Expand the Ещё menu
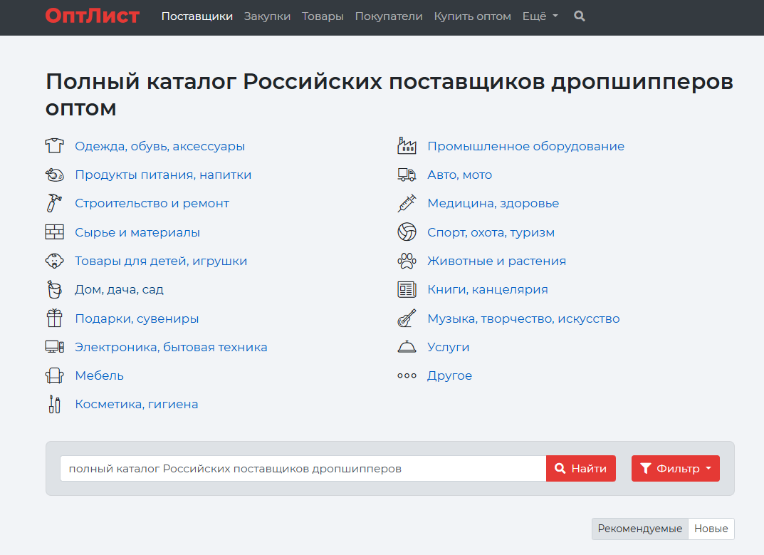This screenshot has height=555, width=764. [539, 16]
